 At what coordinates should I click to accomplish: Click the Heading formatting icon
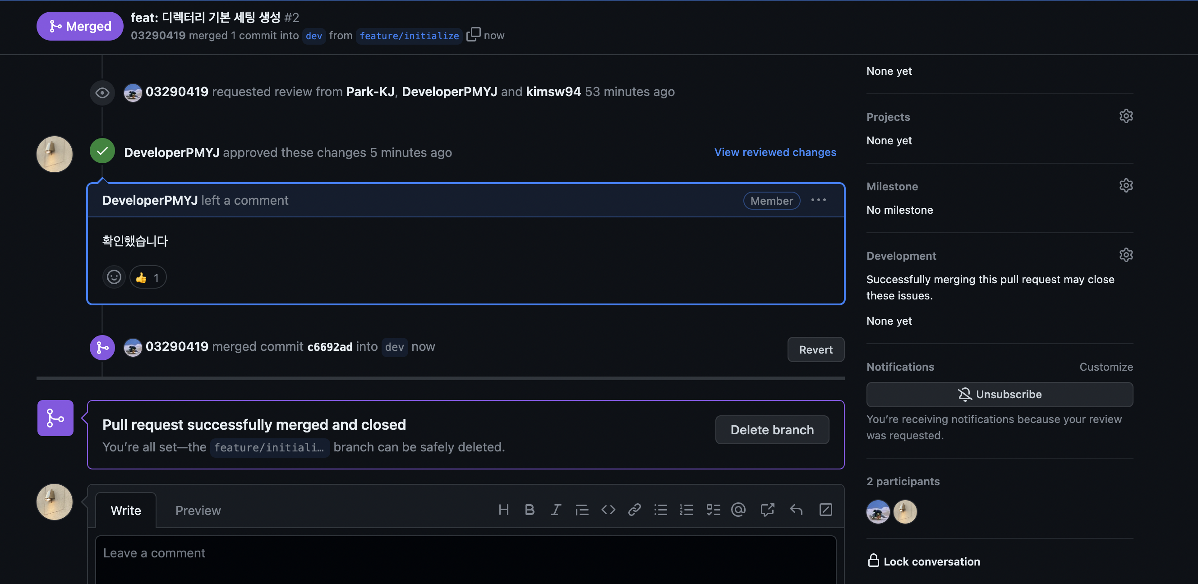503,510
